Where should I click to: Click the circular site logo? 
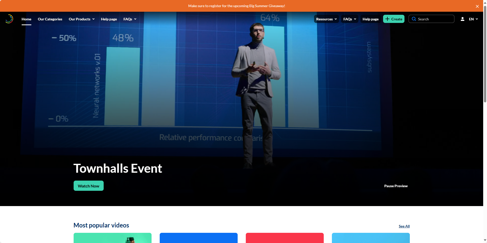point(9,19)
